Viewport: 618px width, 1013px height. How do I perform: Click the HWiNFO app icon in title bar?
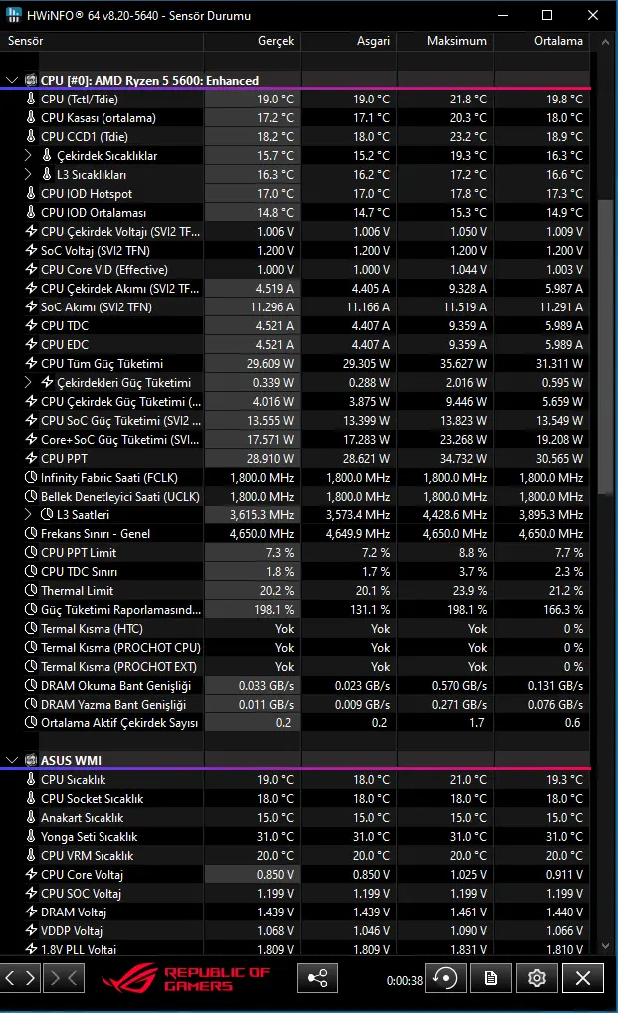tap(14, 15)
